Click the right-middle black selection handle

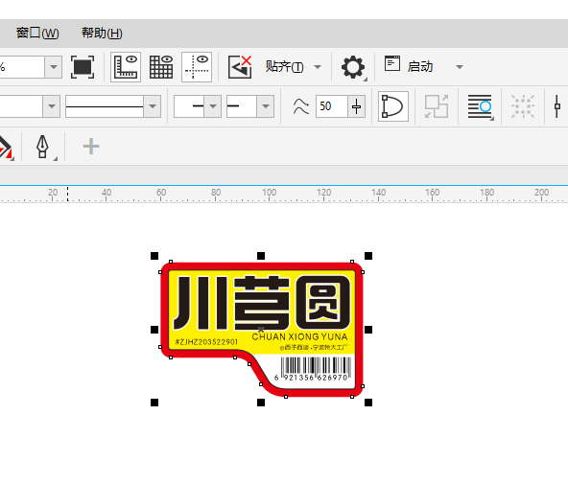coord(368,330)
